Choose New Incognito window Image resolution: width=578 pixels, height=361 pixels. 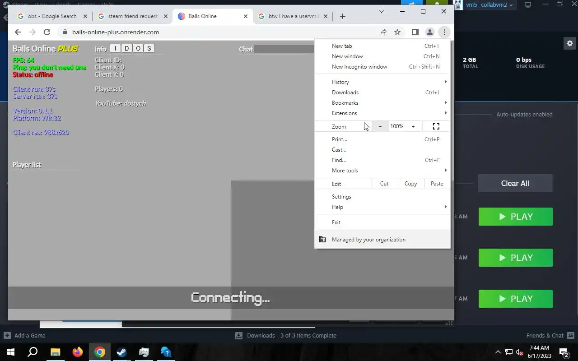pos(382,66)
